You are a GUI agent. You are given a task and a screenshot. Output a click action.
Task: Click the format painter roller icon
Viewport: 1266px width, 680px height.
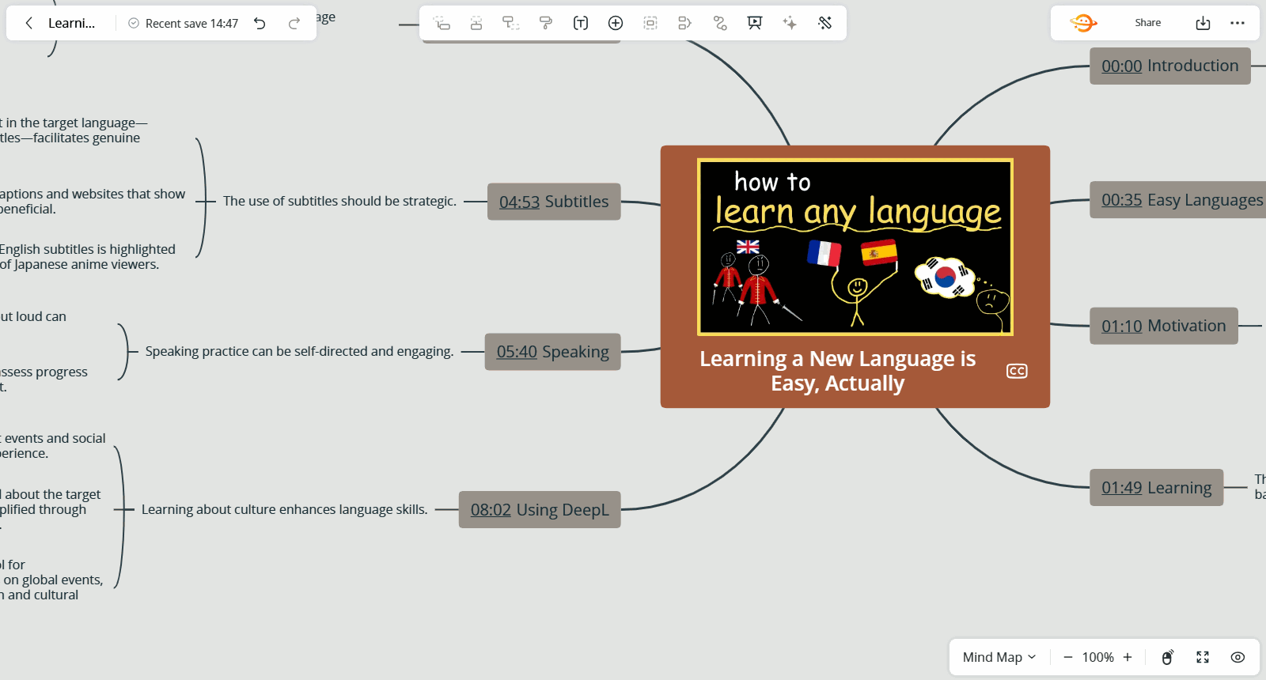pos(545,23)
